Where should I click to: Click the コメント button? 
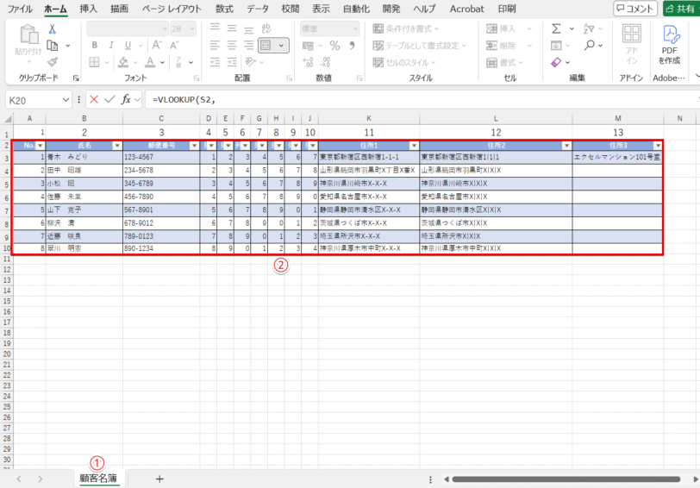tap(635, 9)
